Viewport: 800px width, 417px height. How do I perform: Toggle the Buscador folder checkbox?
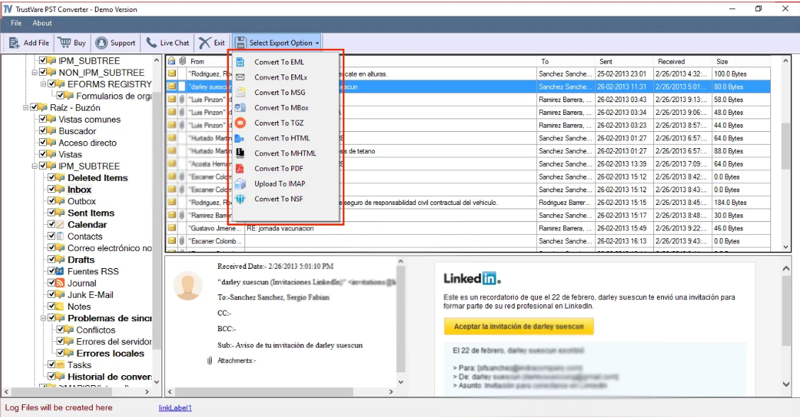[43, 130]
